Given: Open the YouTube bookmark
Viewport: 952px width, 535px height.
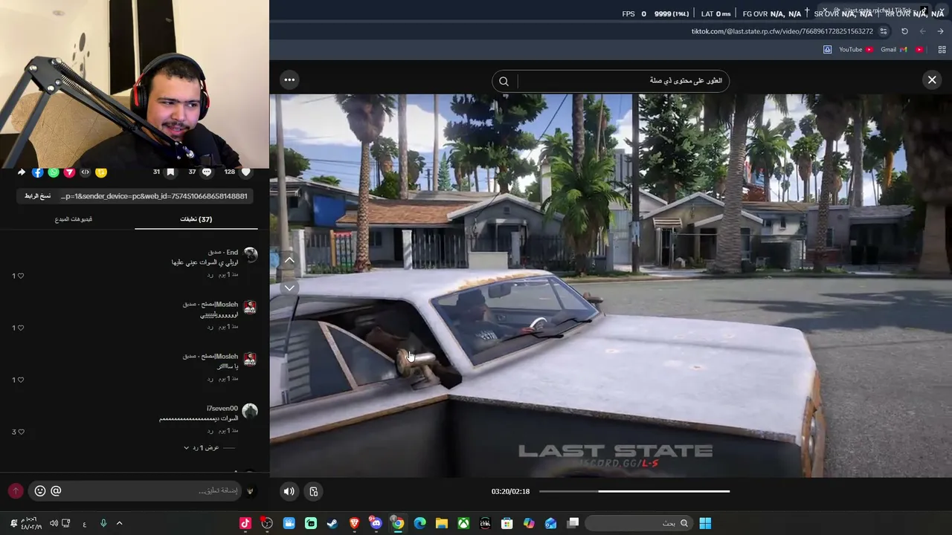Looking at the screenshot, I should (x=855, y=50).
